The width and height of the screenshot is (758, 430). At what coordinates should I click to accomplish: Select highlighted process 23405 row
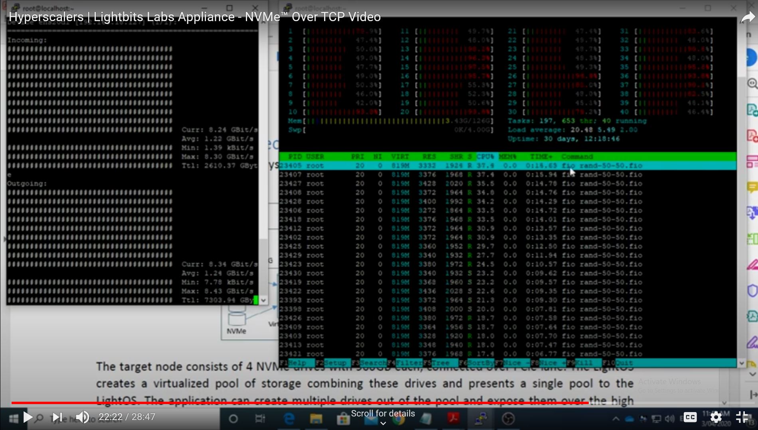pos(508,165)
